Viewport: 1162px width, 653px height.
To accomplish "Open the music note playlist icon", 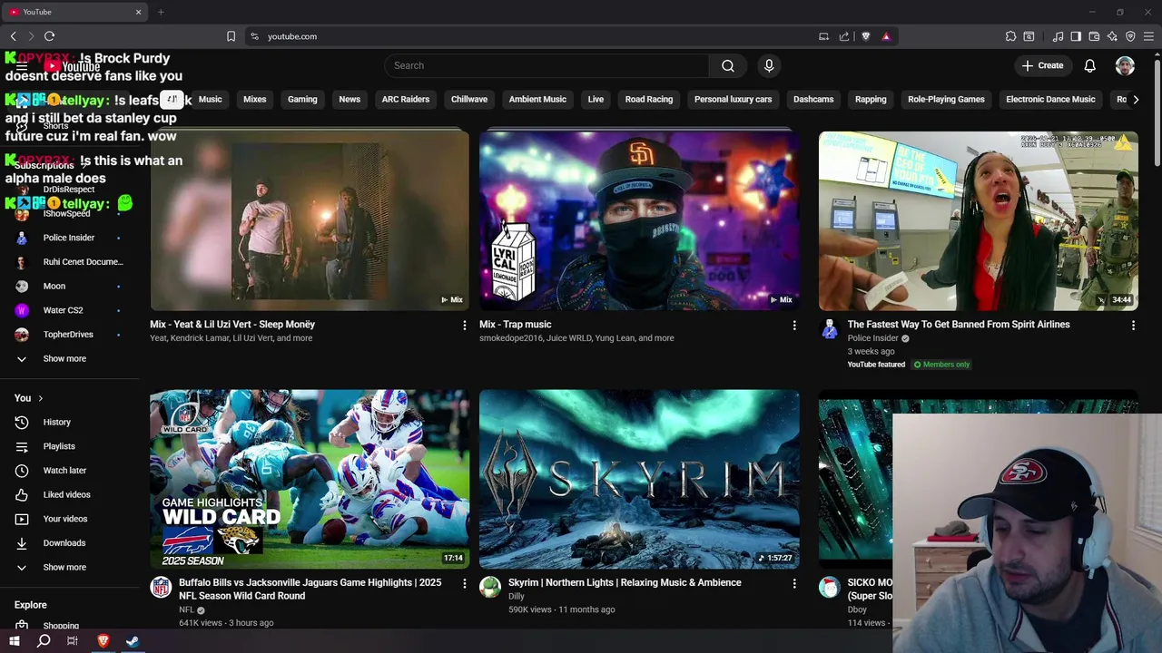I will click(1058, 36).
